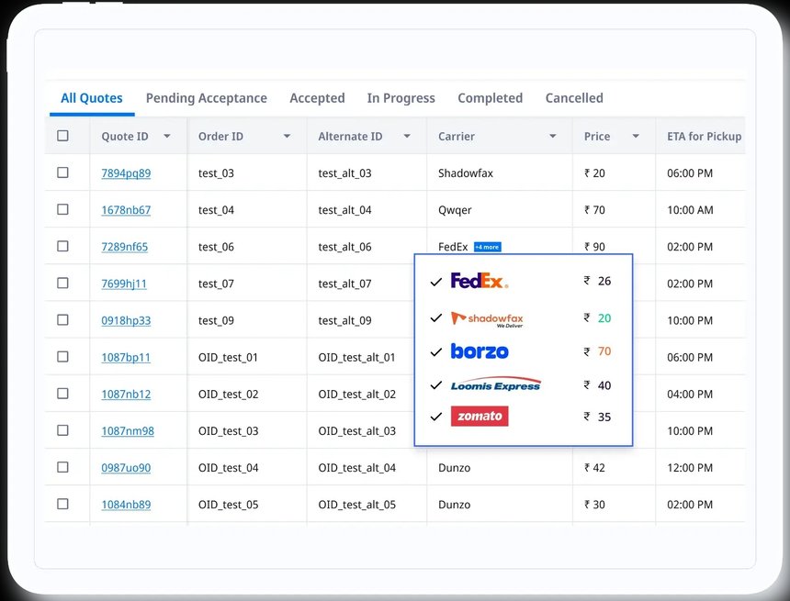Toggle the select-all checkbox in header
This screenshot has height=601, width=790.
click(x=62, y=136)
